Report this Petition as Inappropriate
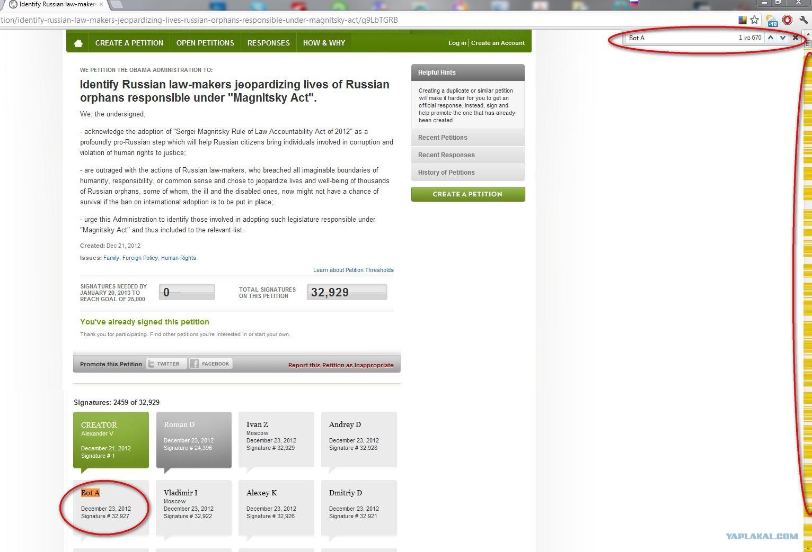 (341, 365)
